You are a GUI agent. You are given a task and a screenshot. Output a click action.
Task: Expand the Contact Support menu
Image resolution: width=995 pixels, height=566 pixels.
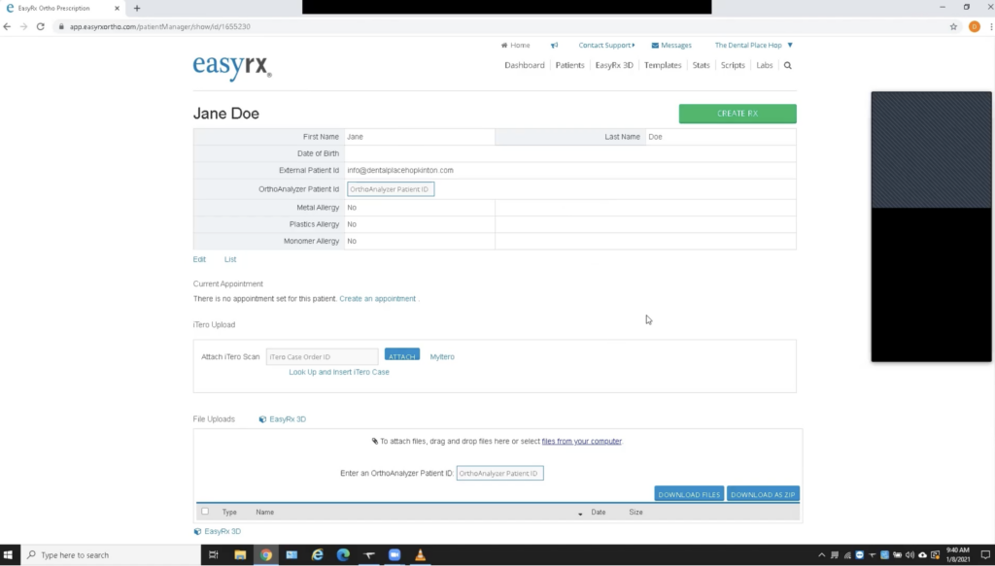tap(606, 46)
